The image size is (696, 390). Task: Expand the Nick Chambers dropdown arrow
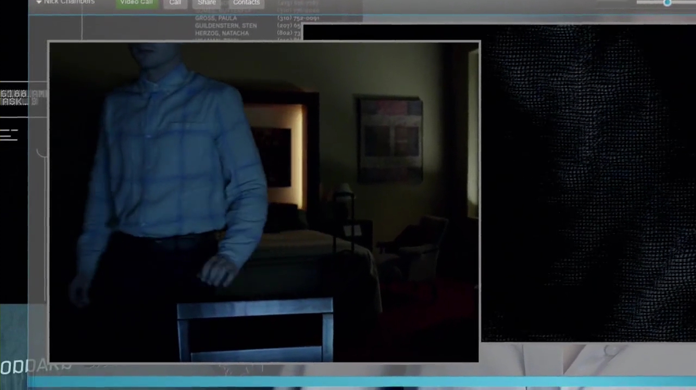39,2
